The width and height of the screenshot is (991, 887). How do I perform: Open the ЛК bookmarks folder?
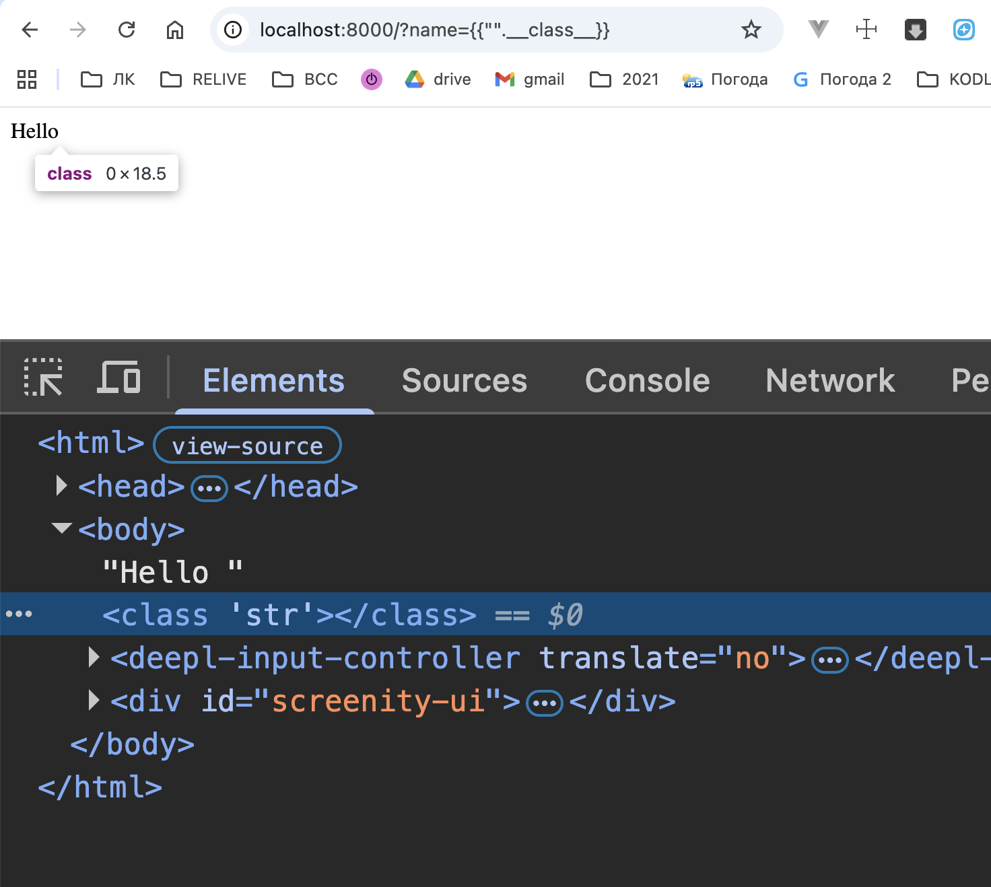click(108, 79)
